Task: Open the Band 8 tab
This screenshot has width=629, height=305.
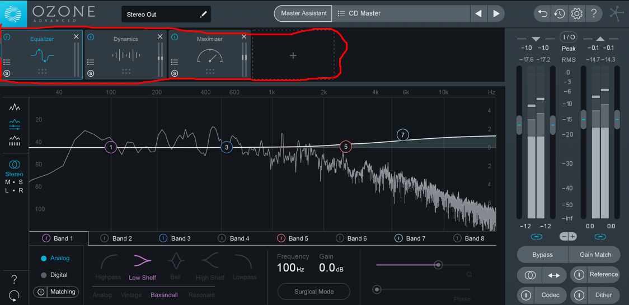Action: pos(470,238)
